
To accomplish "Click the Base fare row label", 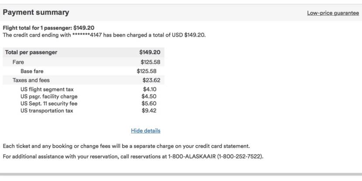I will point(32,71).
